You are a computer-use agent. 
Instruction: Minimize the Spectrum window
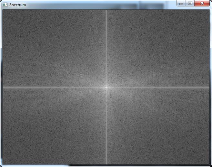[x=181, y=4]
